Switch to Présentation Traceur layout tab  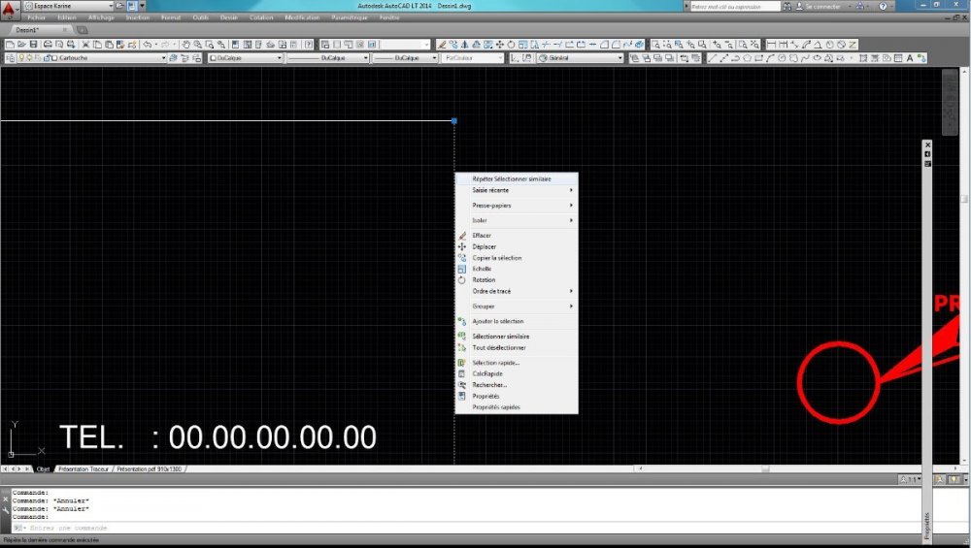pyautogui.click(x=83, y=469)
